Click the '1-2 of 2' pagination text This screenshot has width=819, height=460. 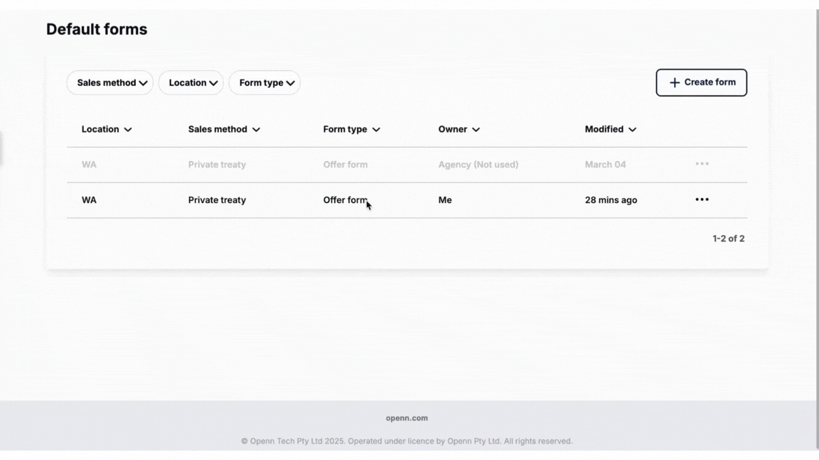pos(728,239)
